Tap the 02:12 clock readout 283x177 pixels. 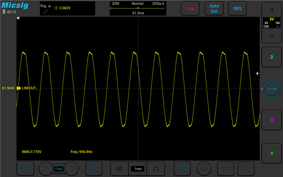[x=11, y=12]
